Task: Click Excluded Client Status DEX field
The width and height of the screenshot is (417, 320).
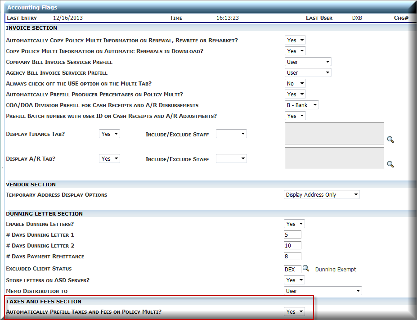Action: (292, 269)
